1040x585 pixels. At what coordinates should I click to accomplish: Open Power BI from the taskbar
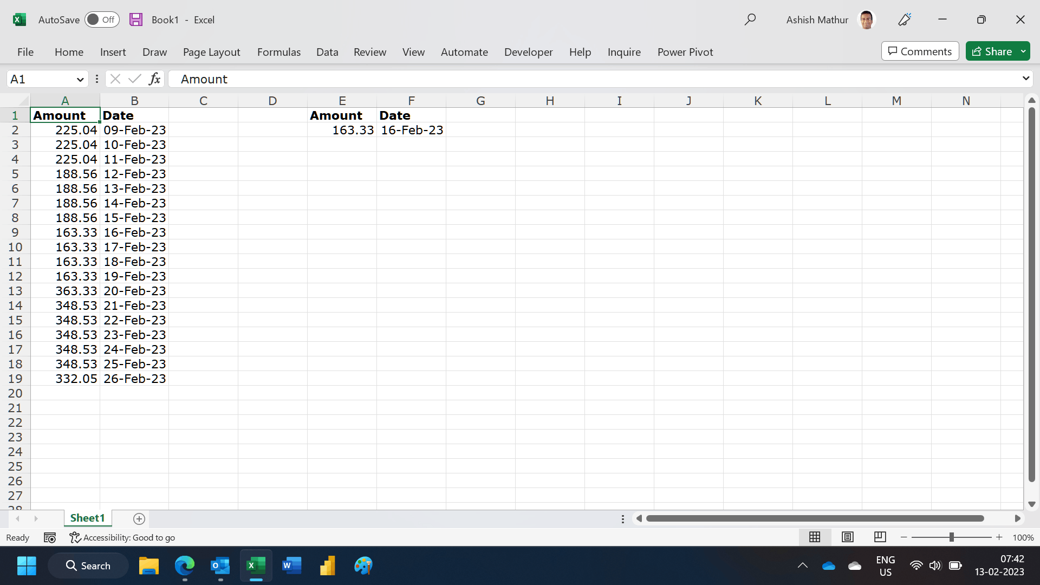(x=327, y=566)
